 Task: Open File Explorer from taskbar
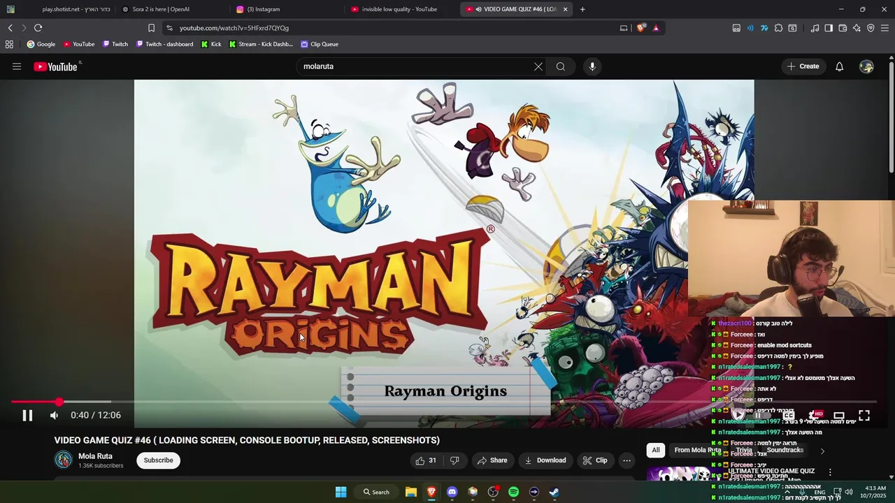(x=411, y=492)
